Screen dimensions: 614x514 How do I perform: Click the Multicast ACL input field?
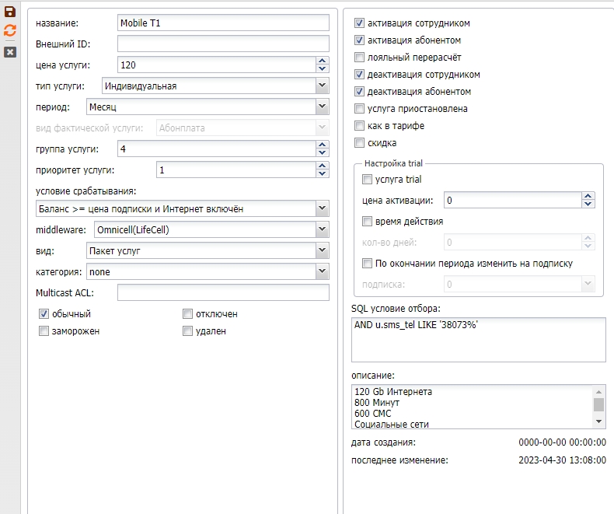(223, 292)
